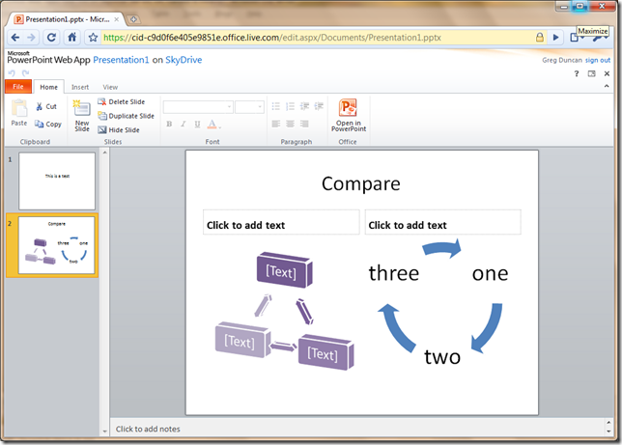
Task: Go back in the browser
Action: tap(15, 38)
